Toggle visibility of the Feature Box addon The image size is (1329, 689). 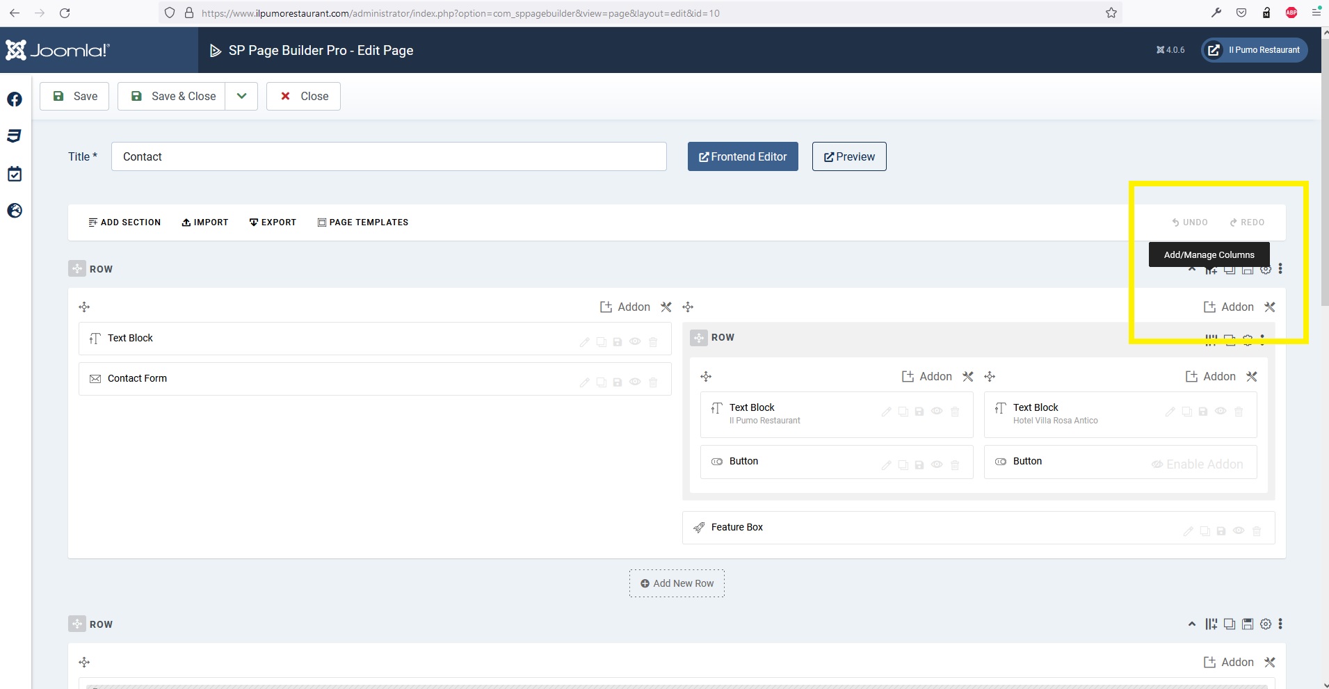pyautogui.click(x=1239, y=531)
